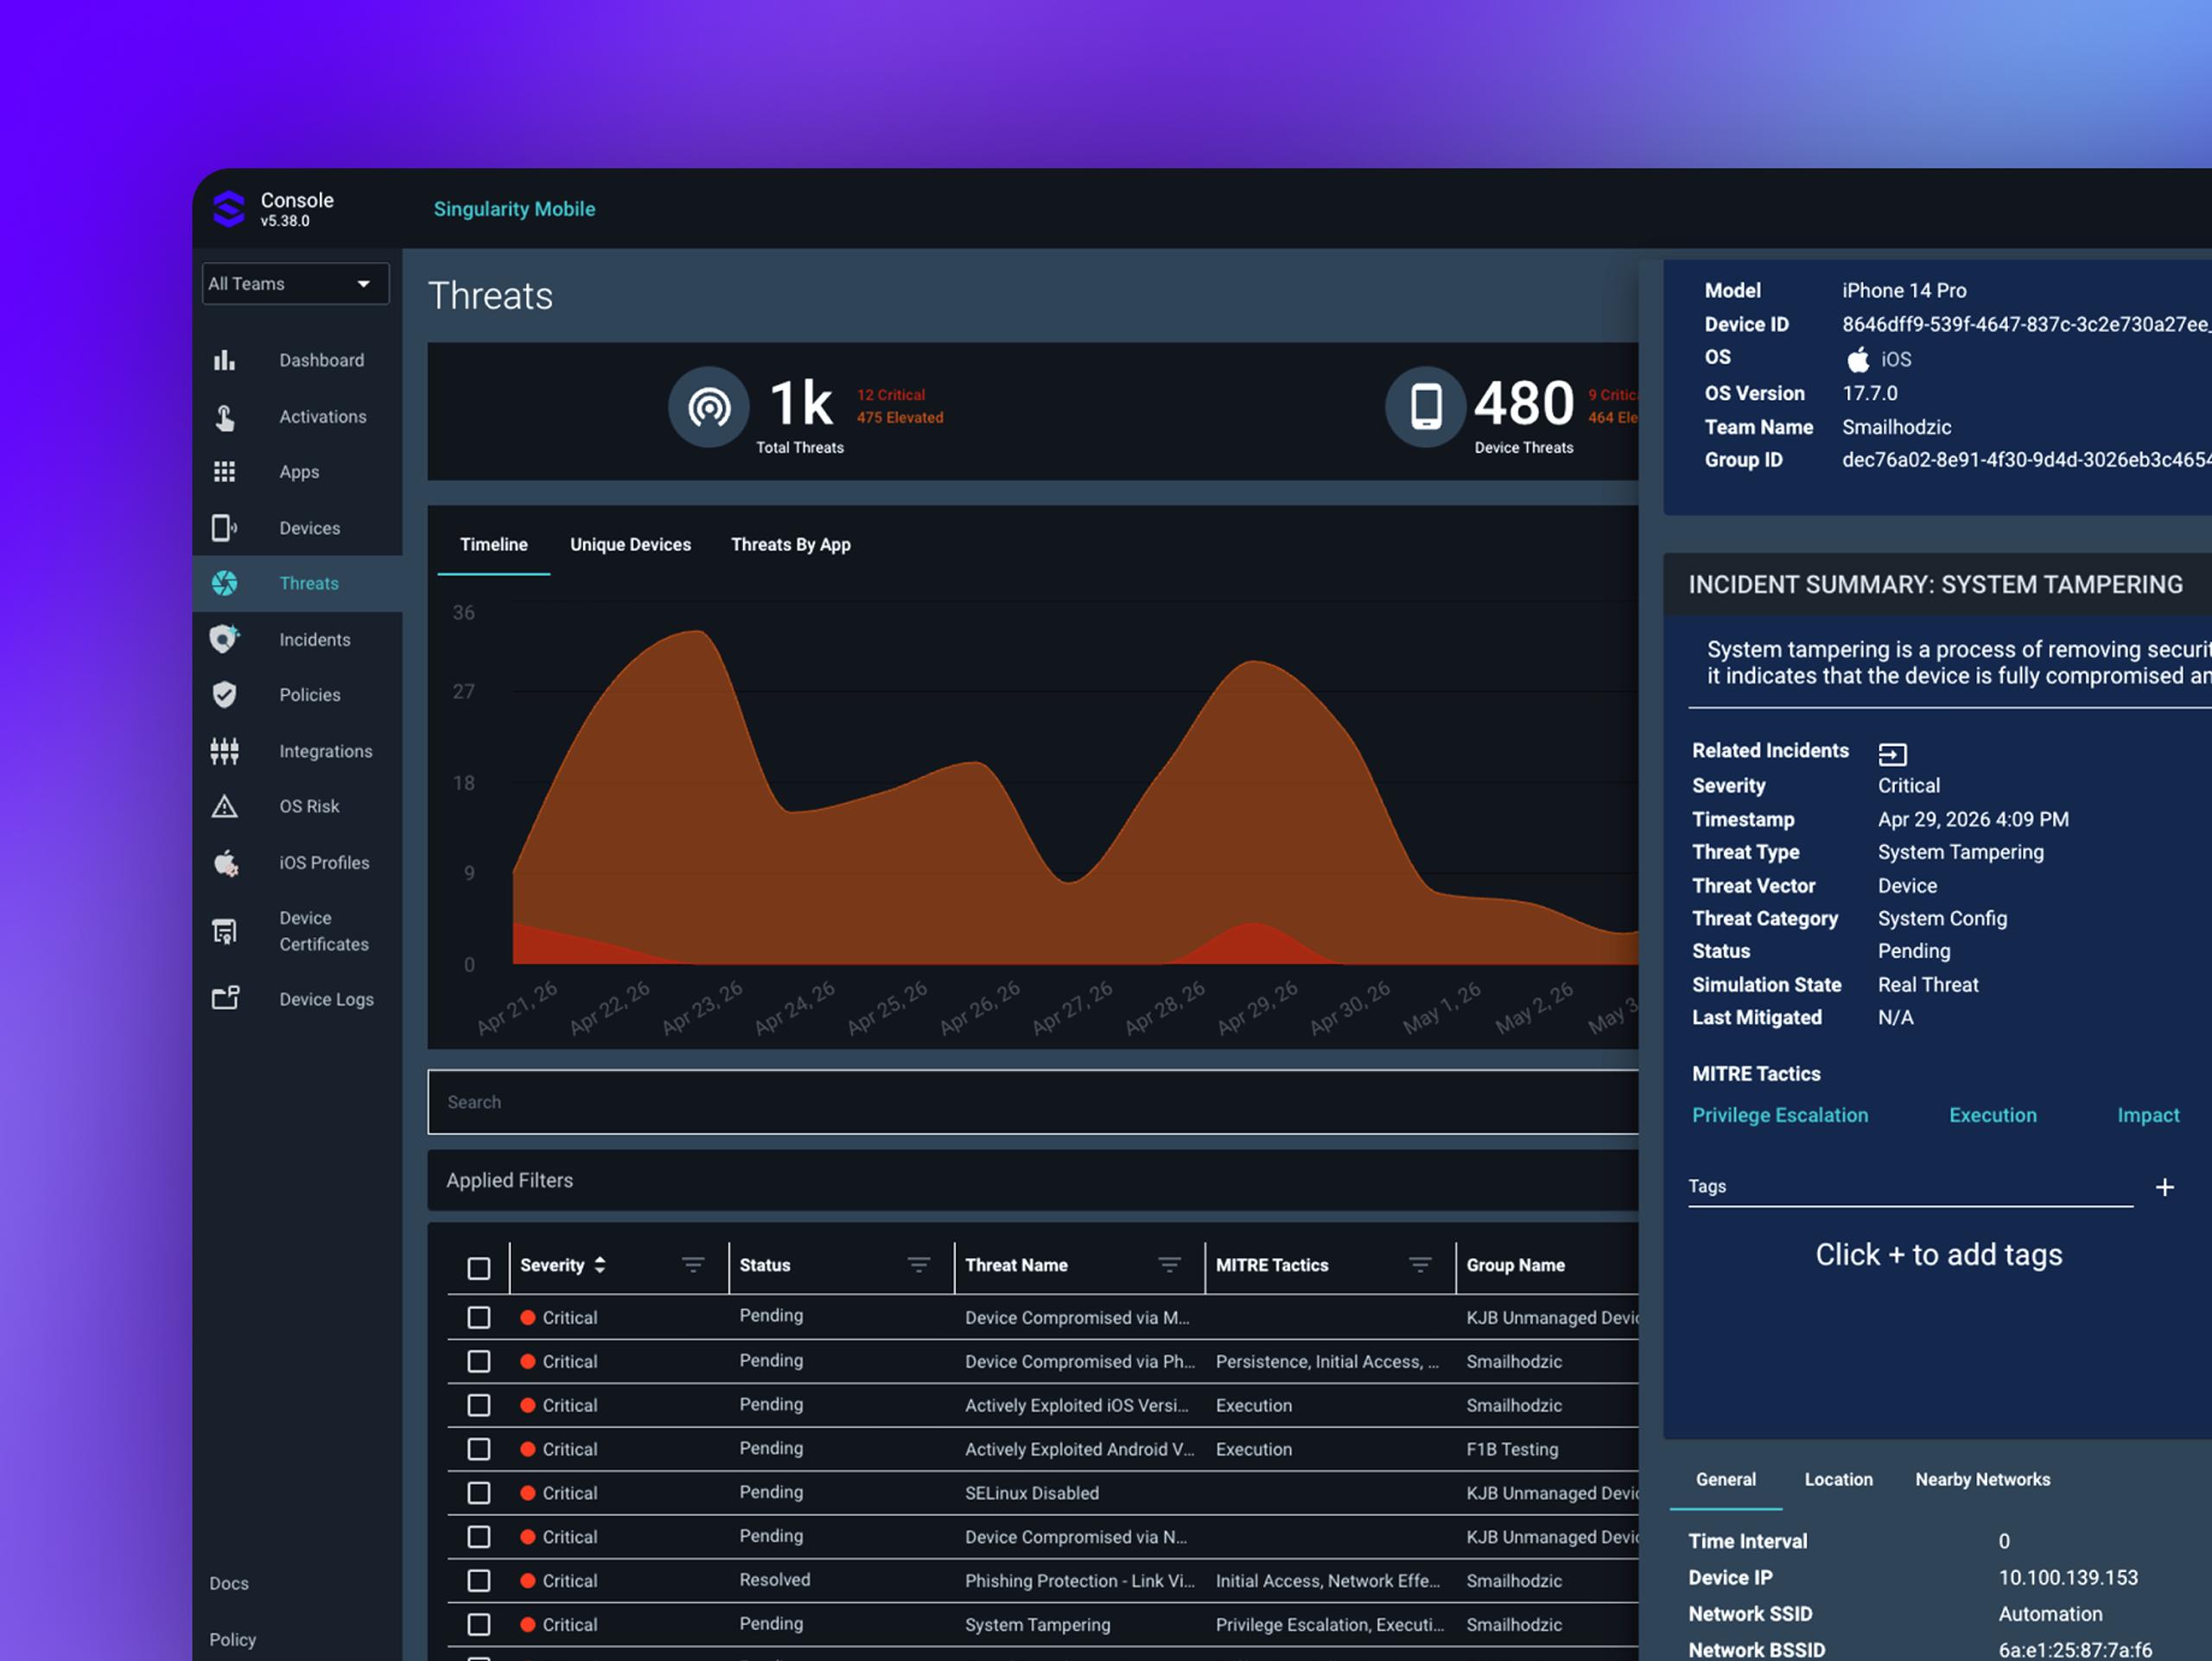This screenshot has width=2212, height=1661.
Task: Click the Device IP value 10.100.139.153
Action: coord(2068,1577)
